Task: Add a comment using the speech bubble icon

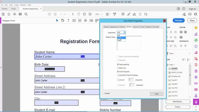Action: click(x=123, y=14)
